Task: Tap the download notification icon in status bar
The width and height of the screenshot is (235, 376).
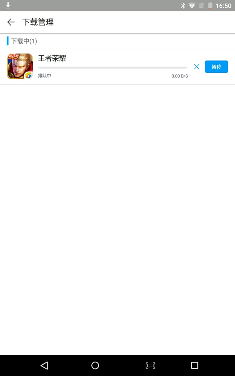Action: [8, 5]
